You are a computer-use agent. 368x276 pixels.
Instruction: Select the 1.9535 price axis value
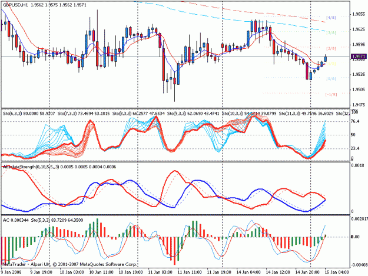(359, 75)
